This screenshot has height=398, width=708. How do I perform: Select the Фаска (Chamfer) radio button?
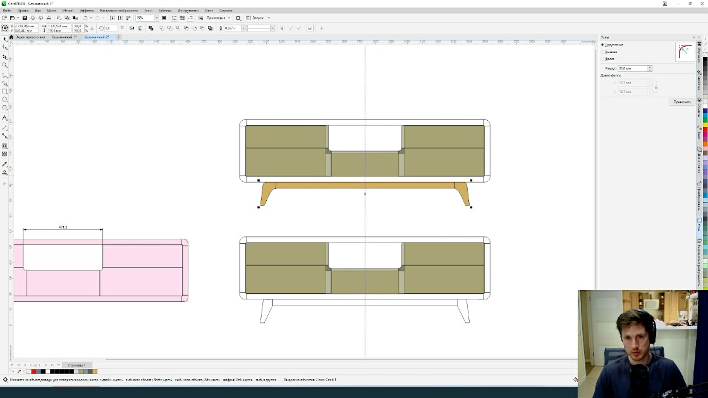click(602, 59)
